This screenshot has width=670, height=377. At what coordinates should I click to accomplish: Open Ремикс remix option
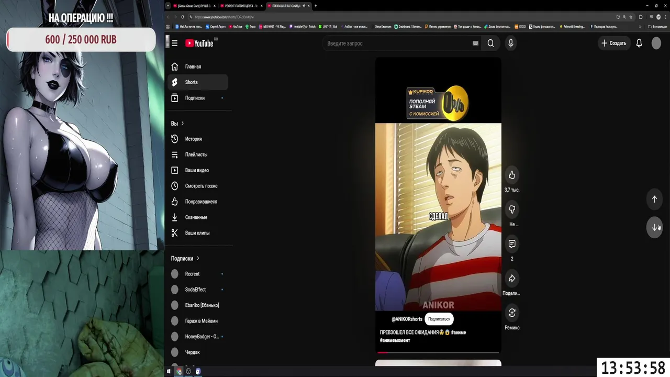tap(512, 313)
